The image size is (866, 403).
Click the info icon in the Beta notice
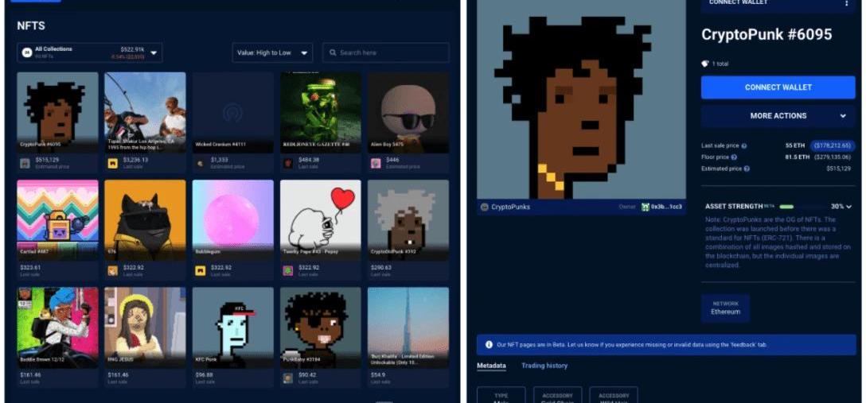tap(489, 344)
